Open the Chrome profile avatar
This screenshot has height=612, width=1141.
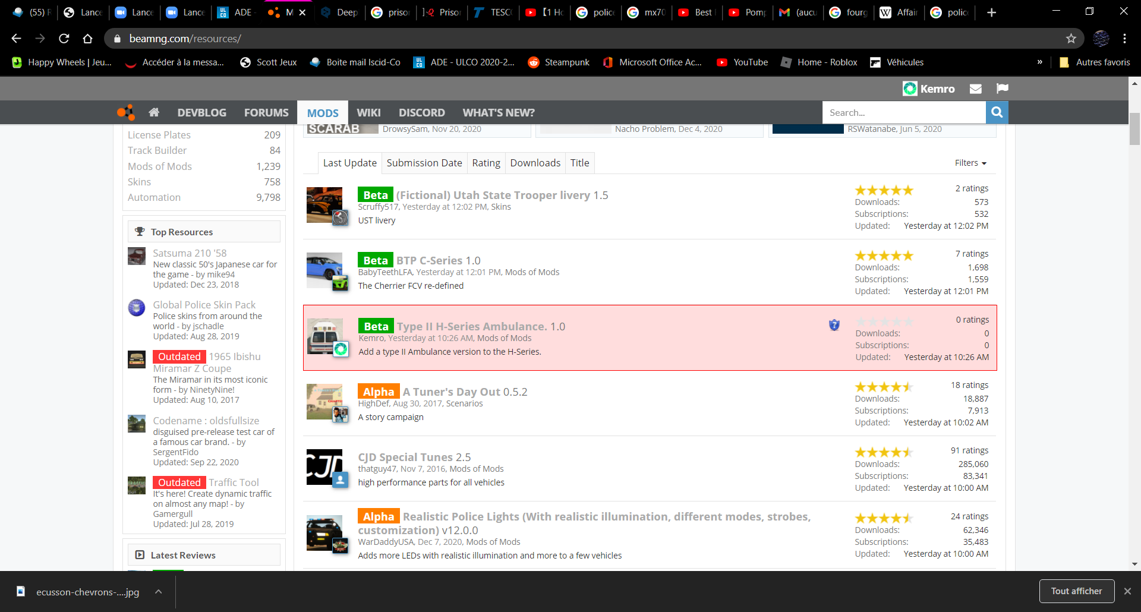1101,39
